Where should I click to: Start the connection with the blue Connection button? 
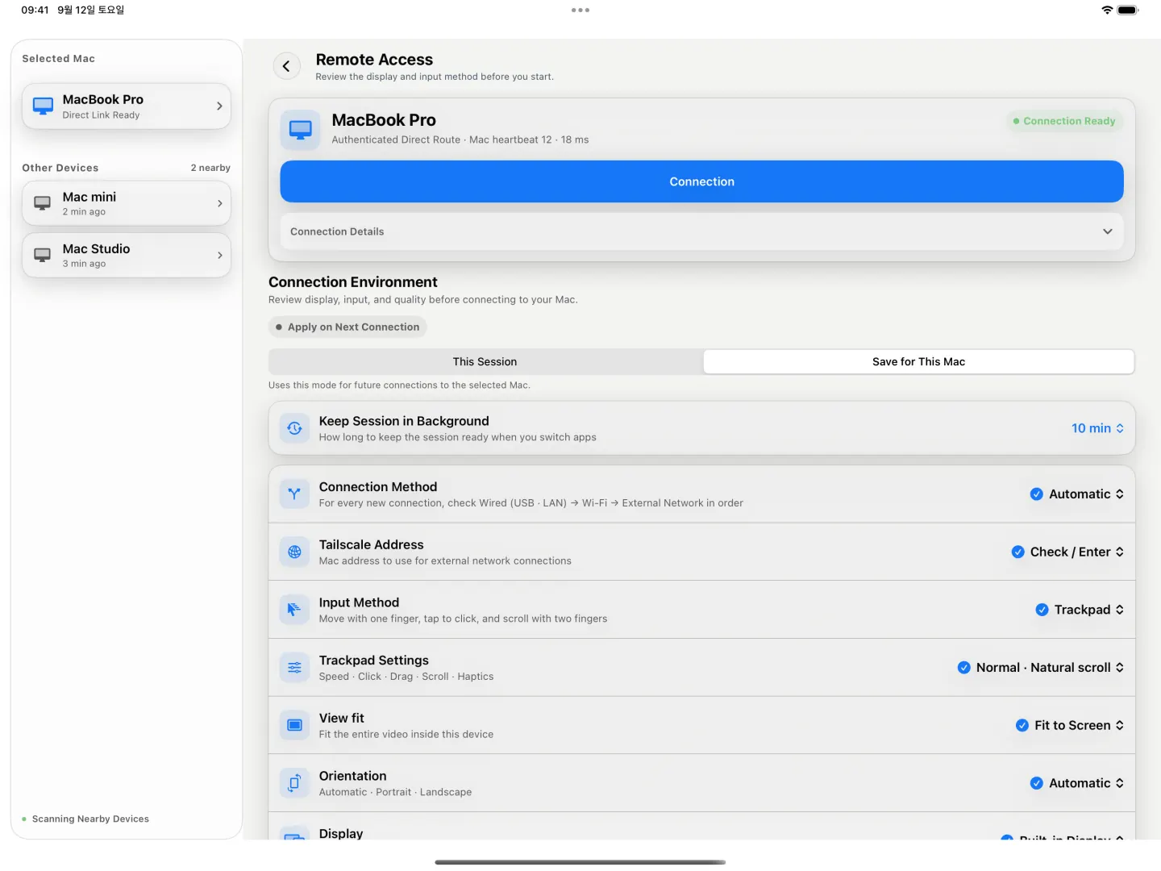point(701,181)
